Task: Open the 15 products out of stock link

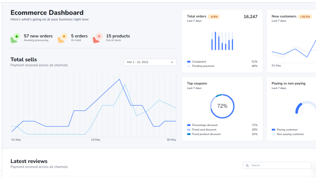Action: (118, 36)
